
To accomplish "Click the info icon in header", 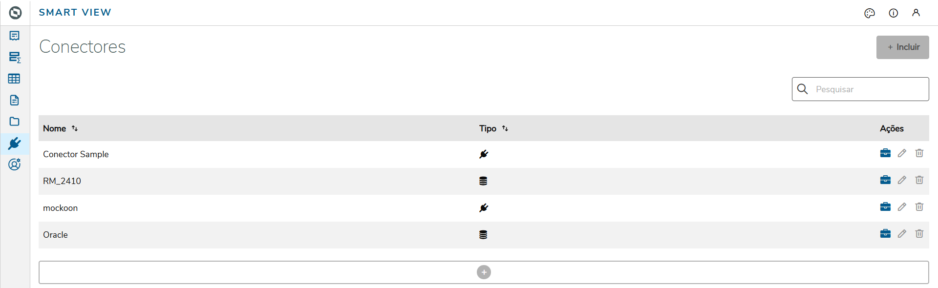I will tap(894, 13).
